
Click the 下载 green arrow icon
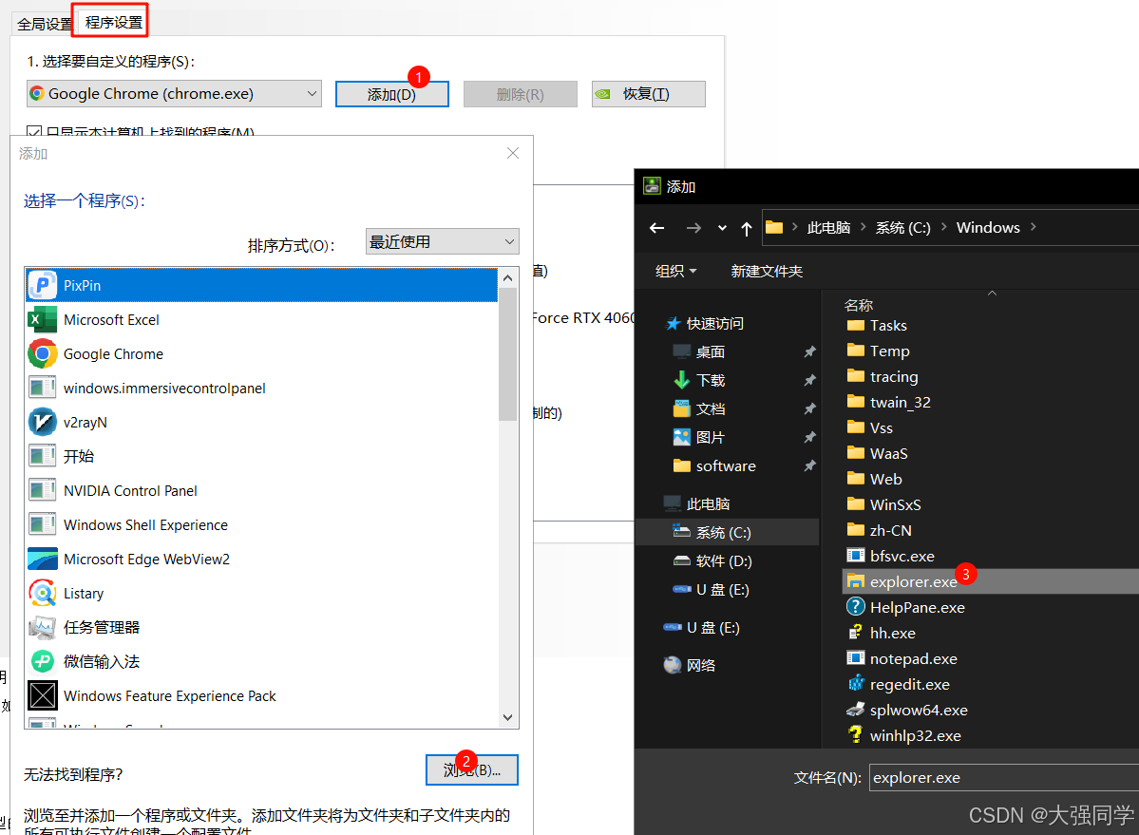681,380
